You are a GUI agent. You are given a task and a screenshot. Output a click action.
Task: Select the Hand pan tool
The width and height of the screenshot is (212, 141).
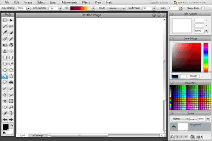tap(5, 107)
